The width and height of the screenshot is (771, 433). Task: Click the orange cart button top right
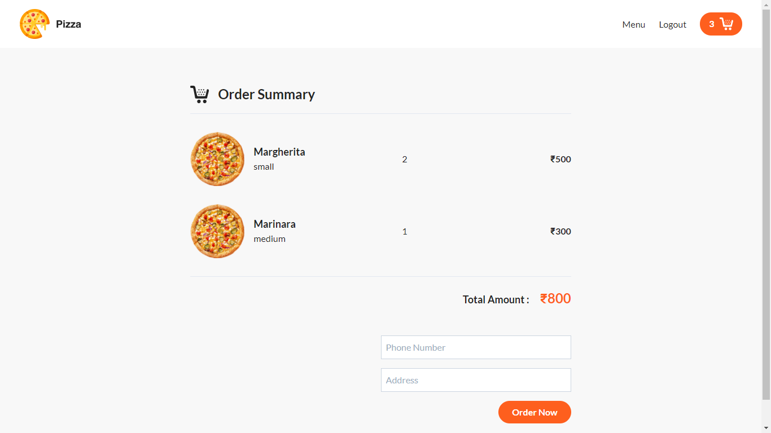[721, 24]
